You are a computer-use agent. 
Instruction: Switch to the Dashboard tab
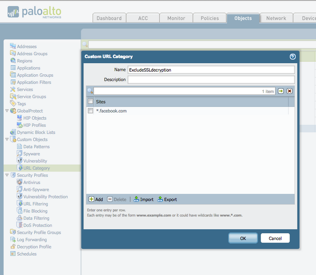pyautogui.click(x=109, y=18)
